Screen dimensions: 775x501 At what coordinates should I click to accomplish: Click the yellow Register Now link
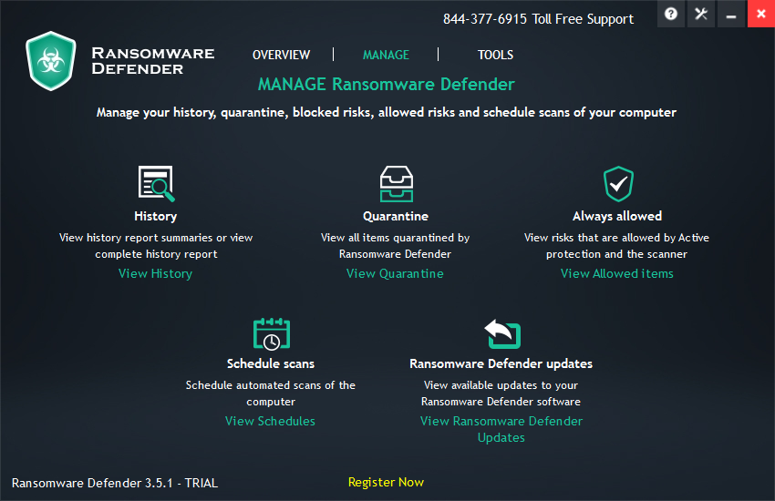(x=386, y=482)
